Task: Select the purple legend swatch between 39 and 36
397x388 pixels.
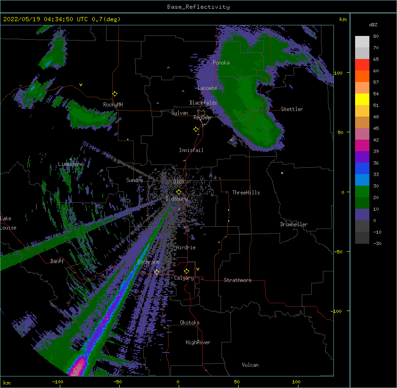Action: (x=362, y=157)
